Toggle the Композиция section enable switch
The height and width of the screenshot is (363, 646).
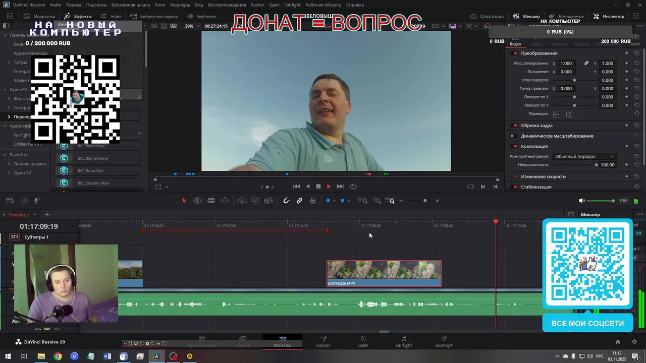tap(515, 146)
